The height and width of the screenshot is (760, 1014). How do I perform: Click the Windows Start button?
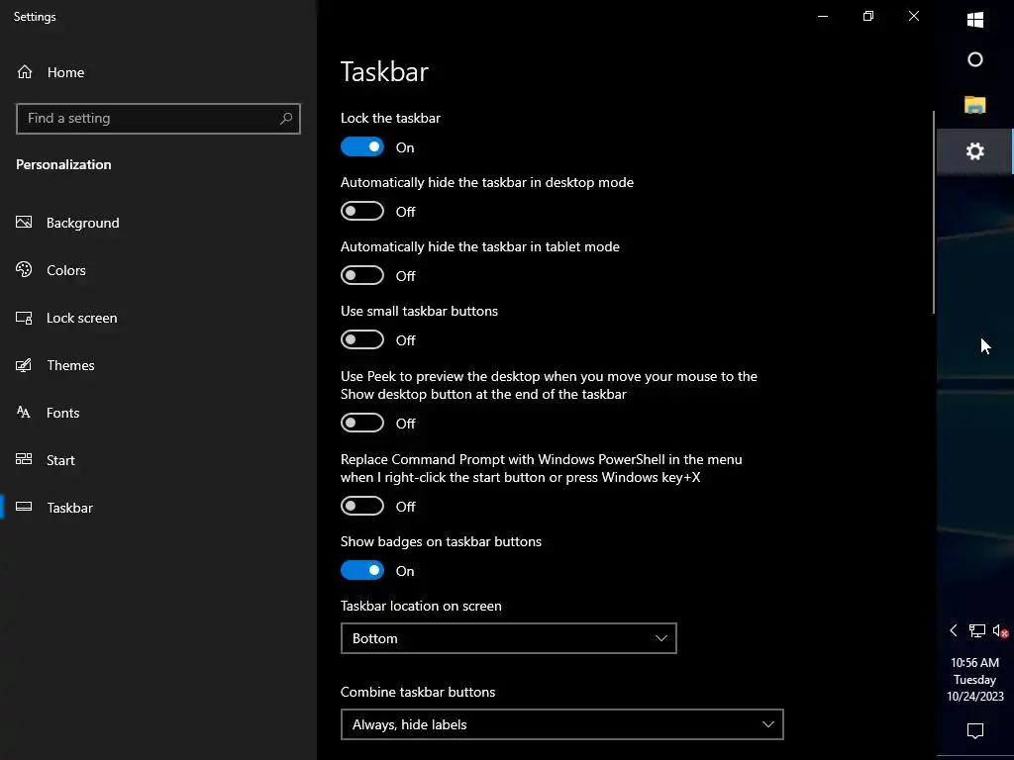click(975, 20)
